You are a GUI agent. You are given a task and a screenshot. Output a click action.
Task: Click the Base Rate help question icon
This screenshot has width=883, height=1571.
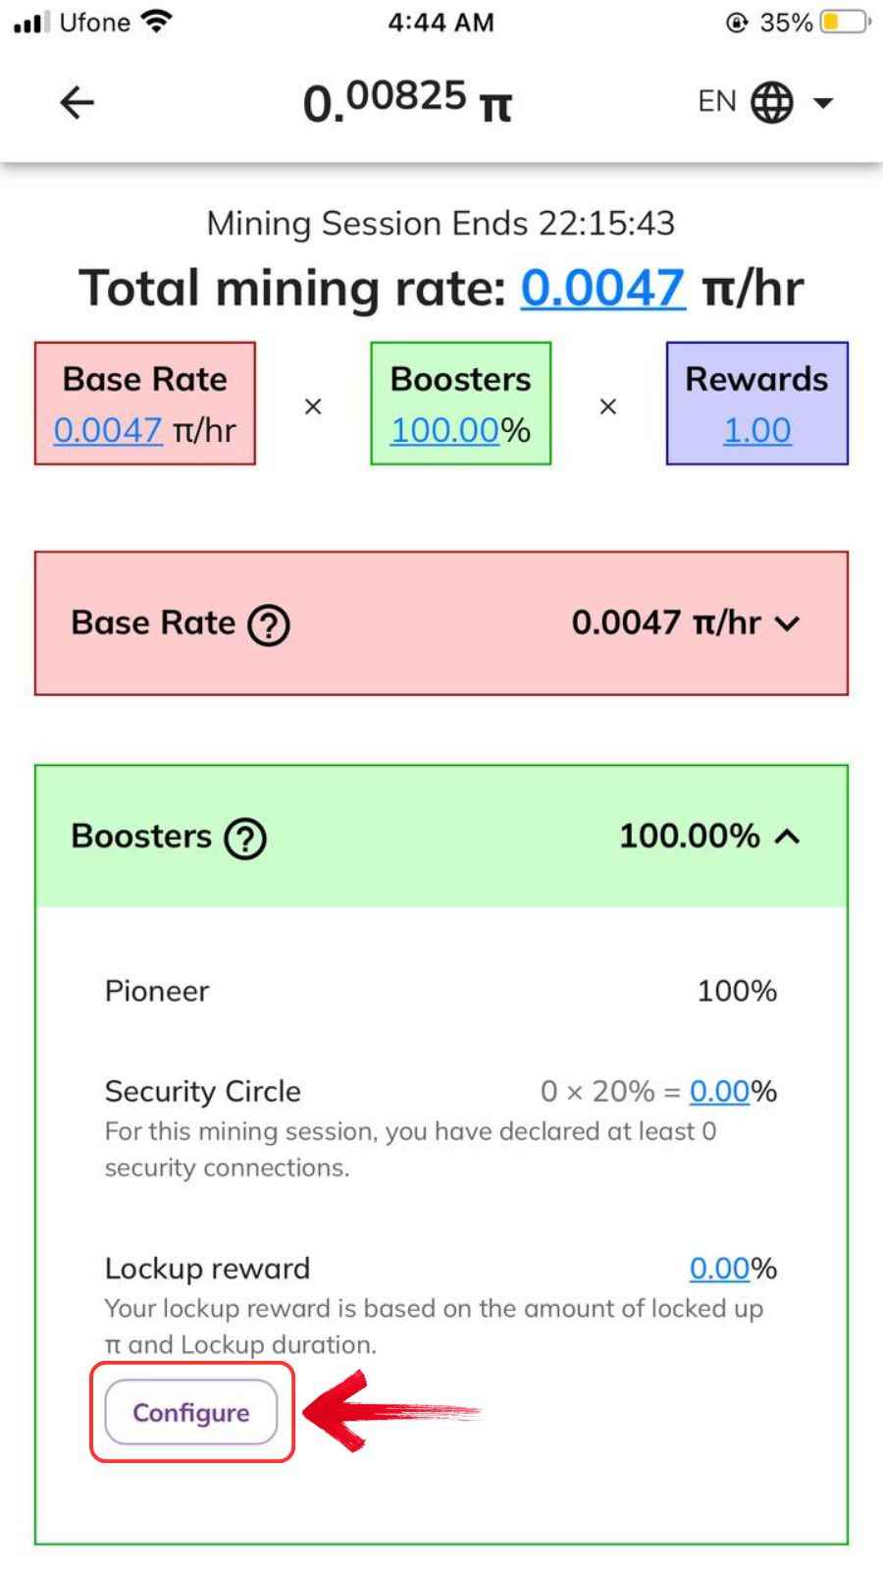click(x=269, y=624)
